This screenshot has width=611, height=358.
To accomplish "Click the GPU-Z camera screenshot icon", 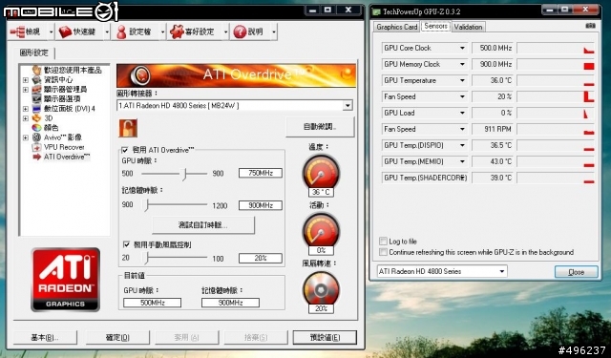I will (590, 26).
